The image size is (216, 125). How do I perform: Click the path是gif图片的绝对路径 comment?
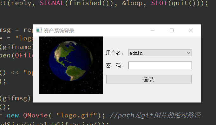155,115
